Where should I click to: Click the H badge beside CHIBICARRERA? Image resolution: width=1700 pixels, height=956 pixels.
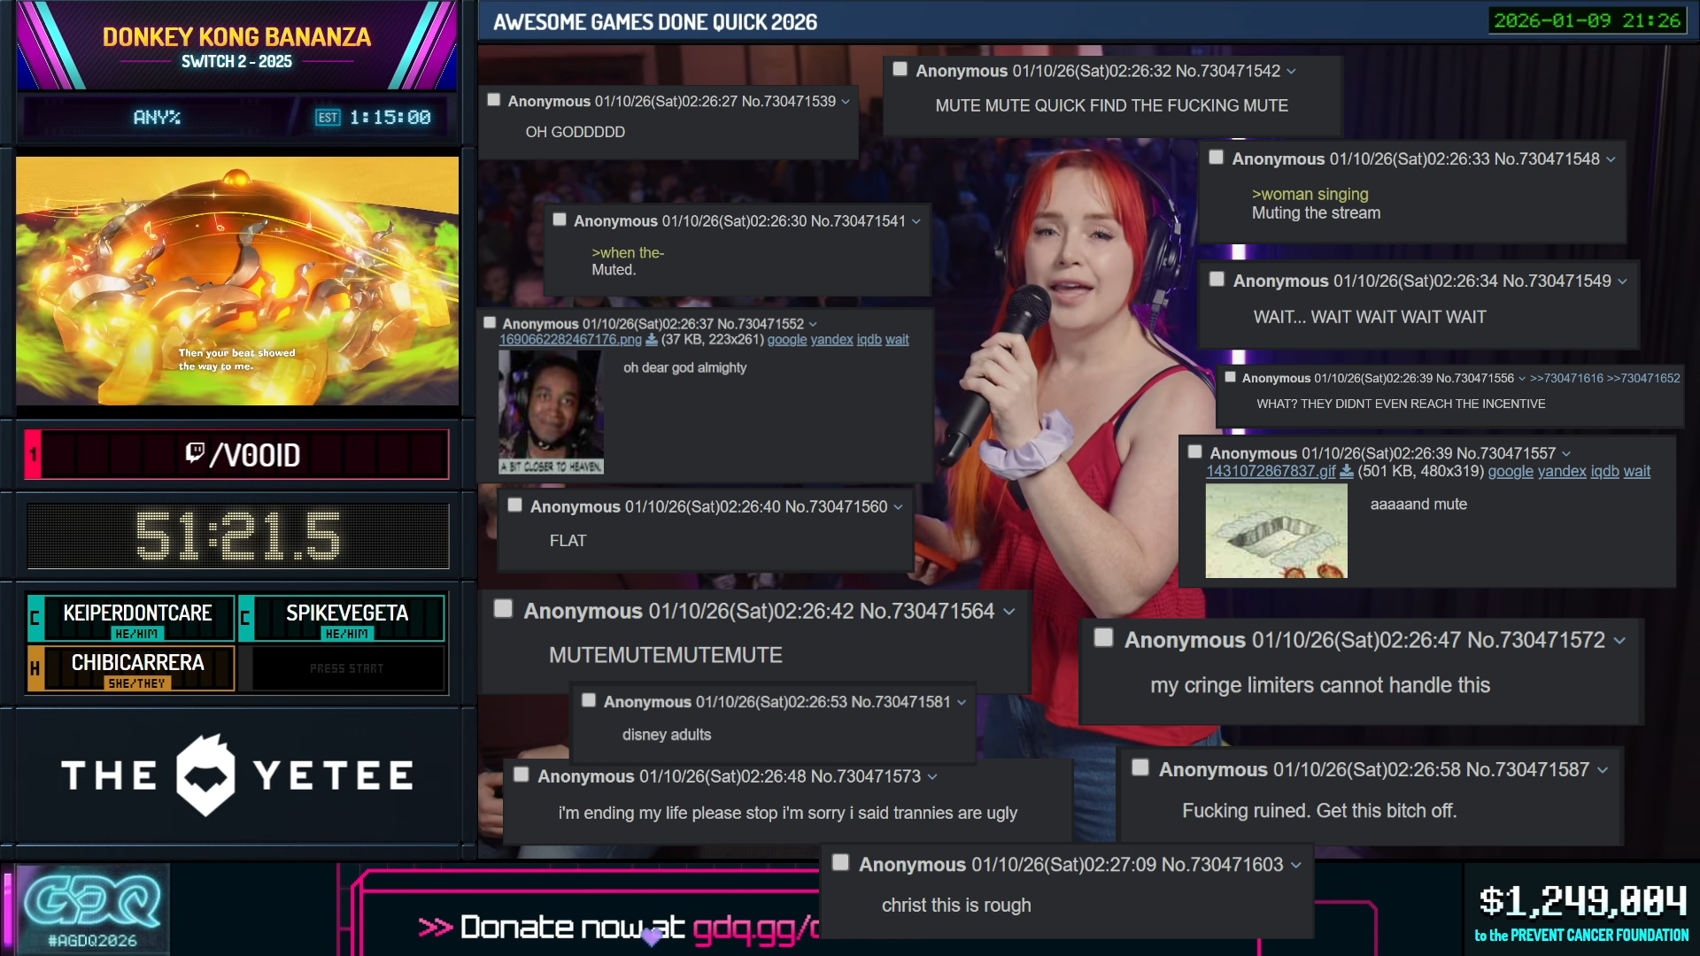pos(35,668)
